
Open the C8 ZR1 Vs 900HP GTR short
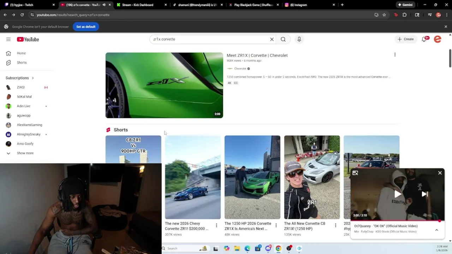click(133, 149)
